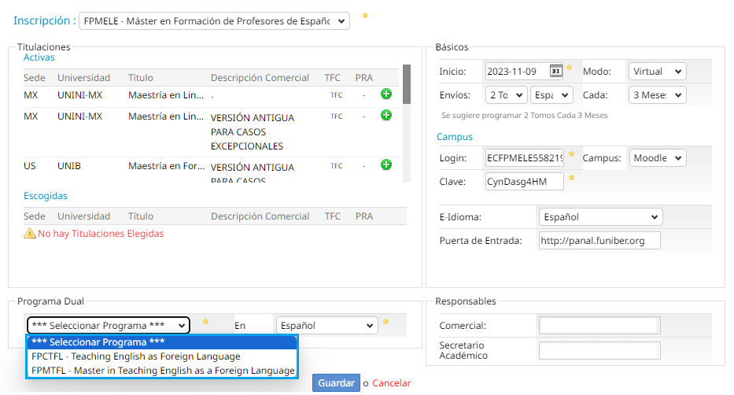The image size is (734, 395).
Task: Expand the Inscripción program dropdown
Action: pos(214,21)
